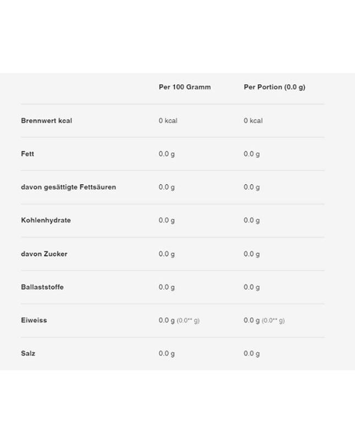The height and width of the screenshot is (444, 355).
Task: Select the 'davon Zucker' row label
Action: tap(44, 254)
